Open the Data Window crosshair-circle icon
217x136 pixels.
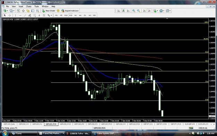click(23, 11)
